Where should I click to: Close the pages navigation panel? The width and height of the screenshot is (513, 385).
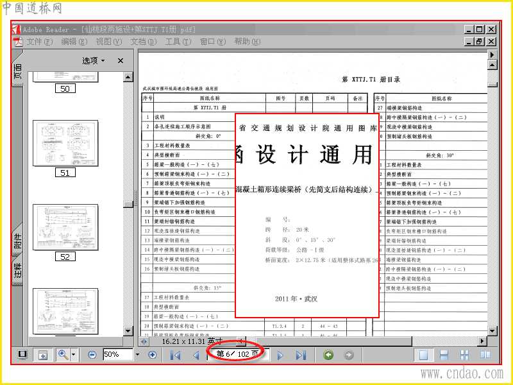[121, 60]
